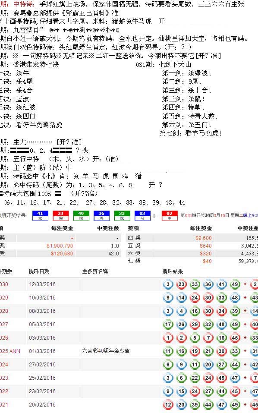Click the $1,900,790 prize amount

[x=60, y=246]
